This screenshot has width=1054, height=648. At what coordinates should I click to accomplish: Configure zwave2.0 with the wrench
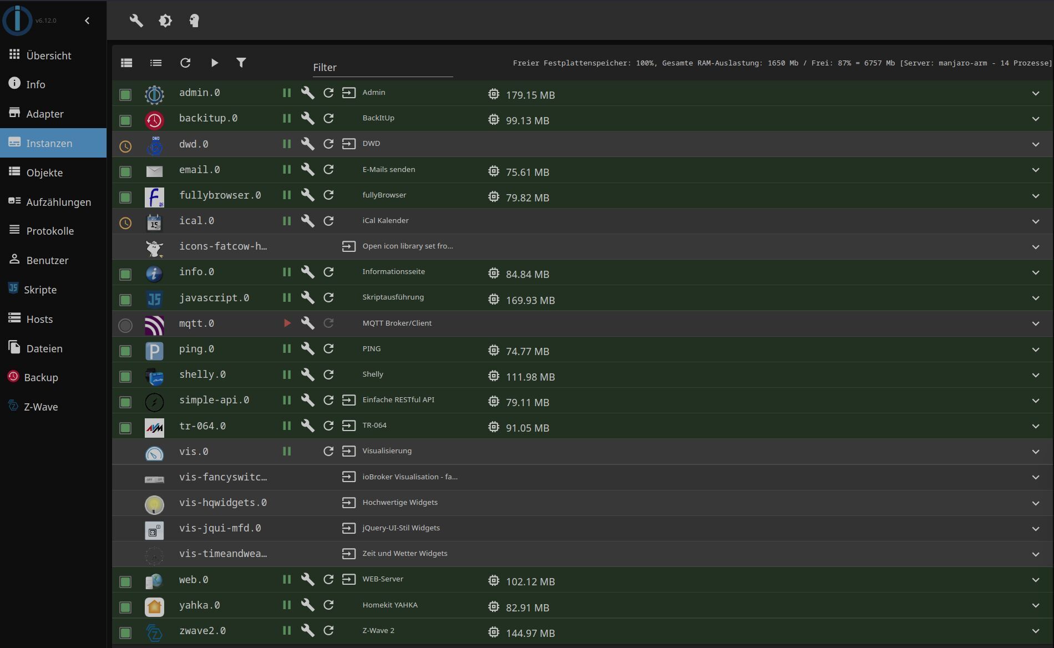point(307,630)
